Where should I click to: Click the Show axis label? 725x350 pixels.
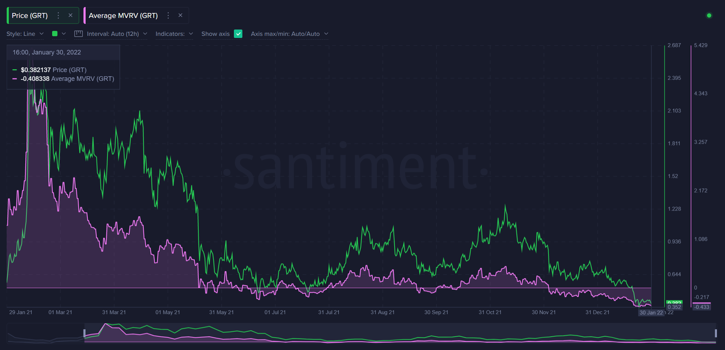tap(215, 34)
